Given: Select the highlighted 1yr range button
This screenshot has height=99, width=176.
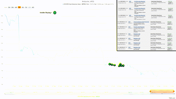Looking at the screenshot, I should pos(19,7).
